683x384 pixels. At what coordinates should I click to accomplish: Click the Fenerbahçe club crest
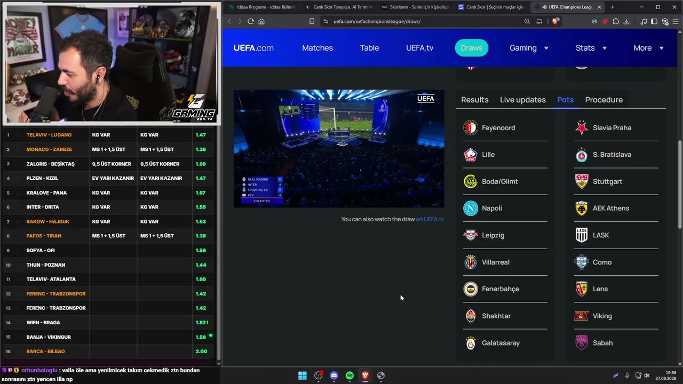471,289
